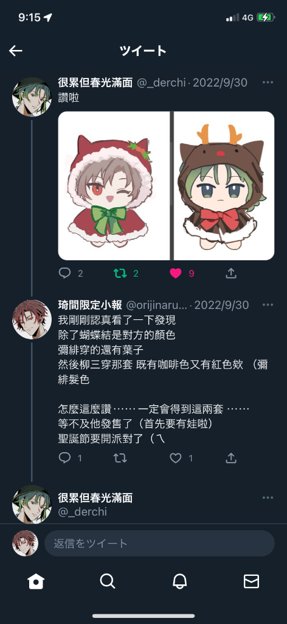Undo retweet on the first tweet
This screenshot has width=287, height=624.
[120, 273]
